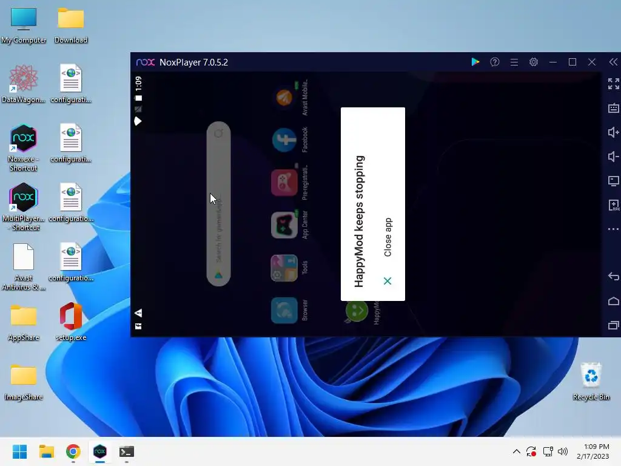Open the Facebook app in emulator
The height and width of the screenshot is (466, 621).
pos(284,140)
